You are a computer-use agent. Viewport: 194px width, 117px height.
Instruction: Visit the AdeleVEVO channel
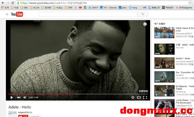point(24,112)
